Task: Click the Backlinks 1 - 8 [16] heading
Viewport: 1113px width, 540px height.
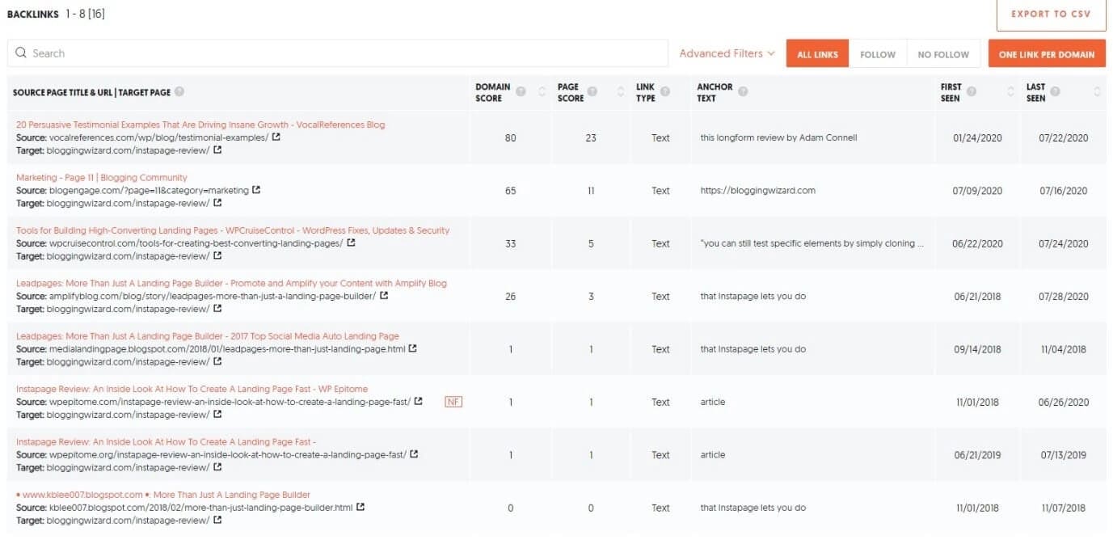Action: coord(56,14)
